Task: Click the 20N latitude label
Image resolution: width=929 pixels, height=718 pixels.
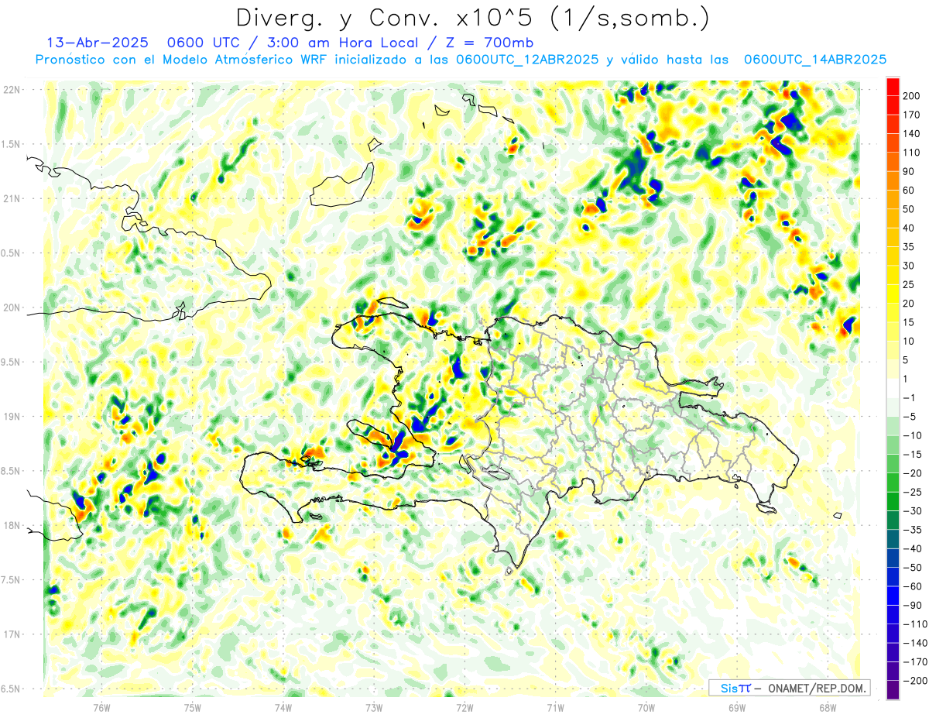Action: coord(12,307)
